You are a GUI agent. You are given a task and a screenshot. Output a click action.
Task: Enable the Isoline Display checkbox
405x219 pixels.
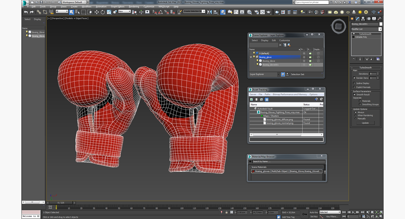point(354,83)
